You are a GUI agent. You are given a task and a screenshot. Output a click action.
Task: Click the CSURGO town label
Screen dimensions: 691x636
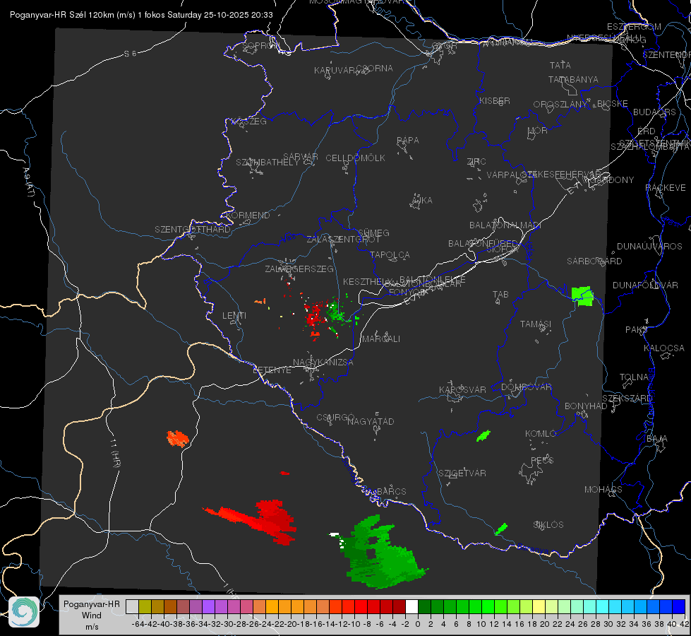coord(335,417)
